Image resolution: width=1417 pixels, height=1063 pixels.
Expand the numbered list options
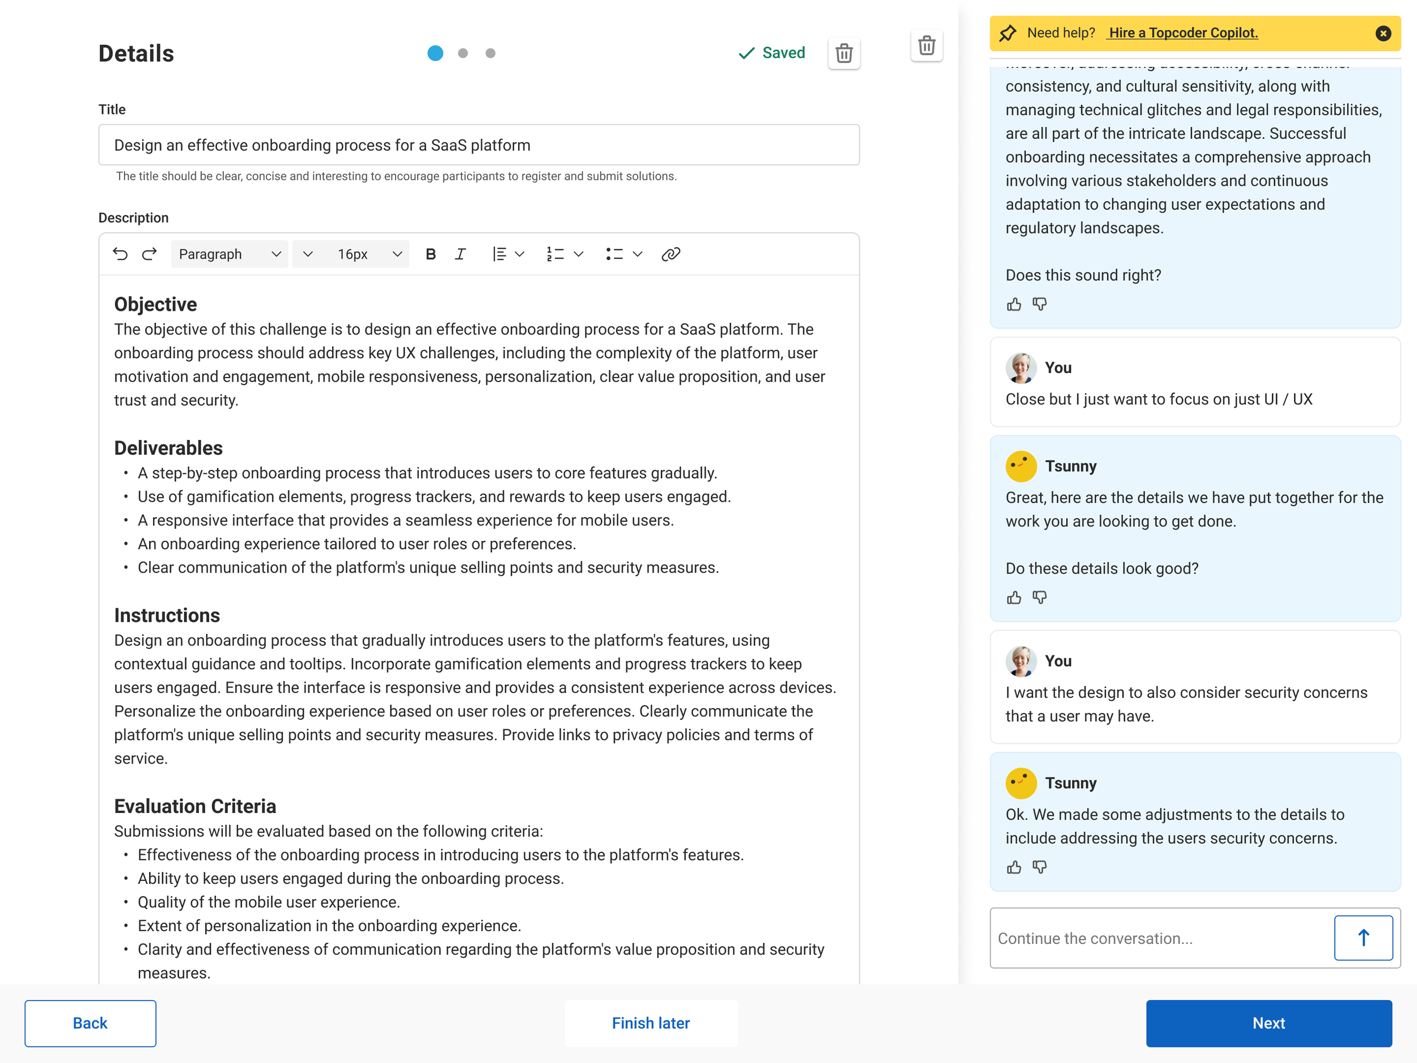click(x=579, y=254)
